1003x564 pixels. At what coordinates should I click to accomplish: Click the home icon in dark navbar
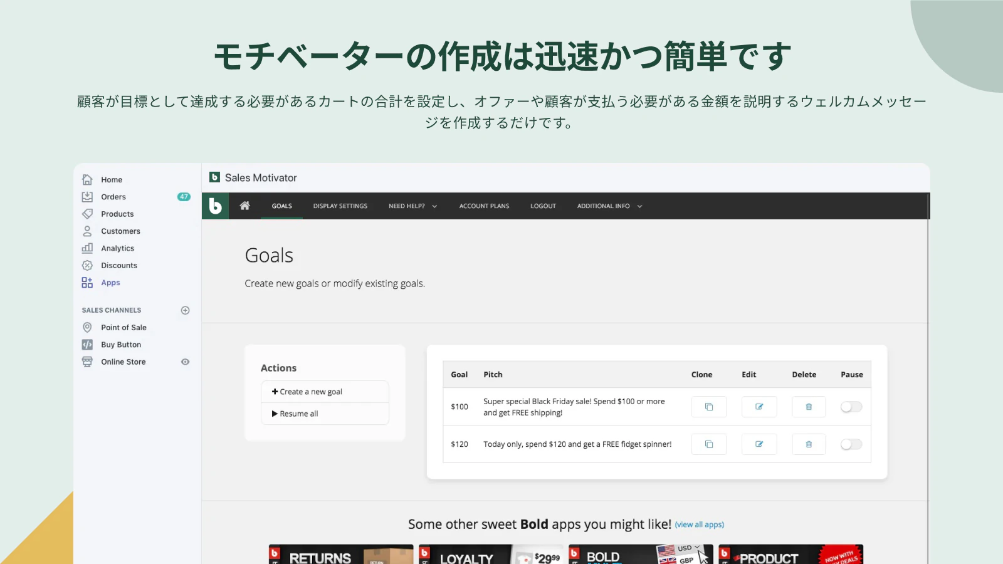245,206
